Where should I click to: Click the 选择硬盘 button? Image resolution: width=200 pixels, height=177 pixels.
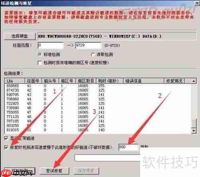pos(20,36)
